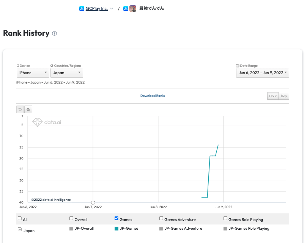Viewport: 307px width, 243px height.
Task: Open the QCPlay Inc. publisher link
Action: pos(96,8)
